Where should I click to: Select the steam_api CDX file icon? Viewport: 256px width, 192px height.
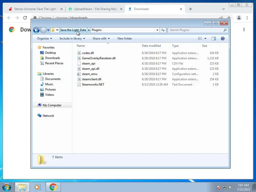[x=79, y=63]
